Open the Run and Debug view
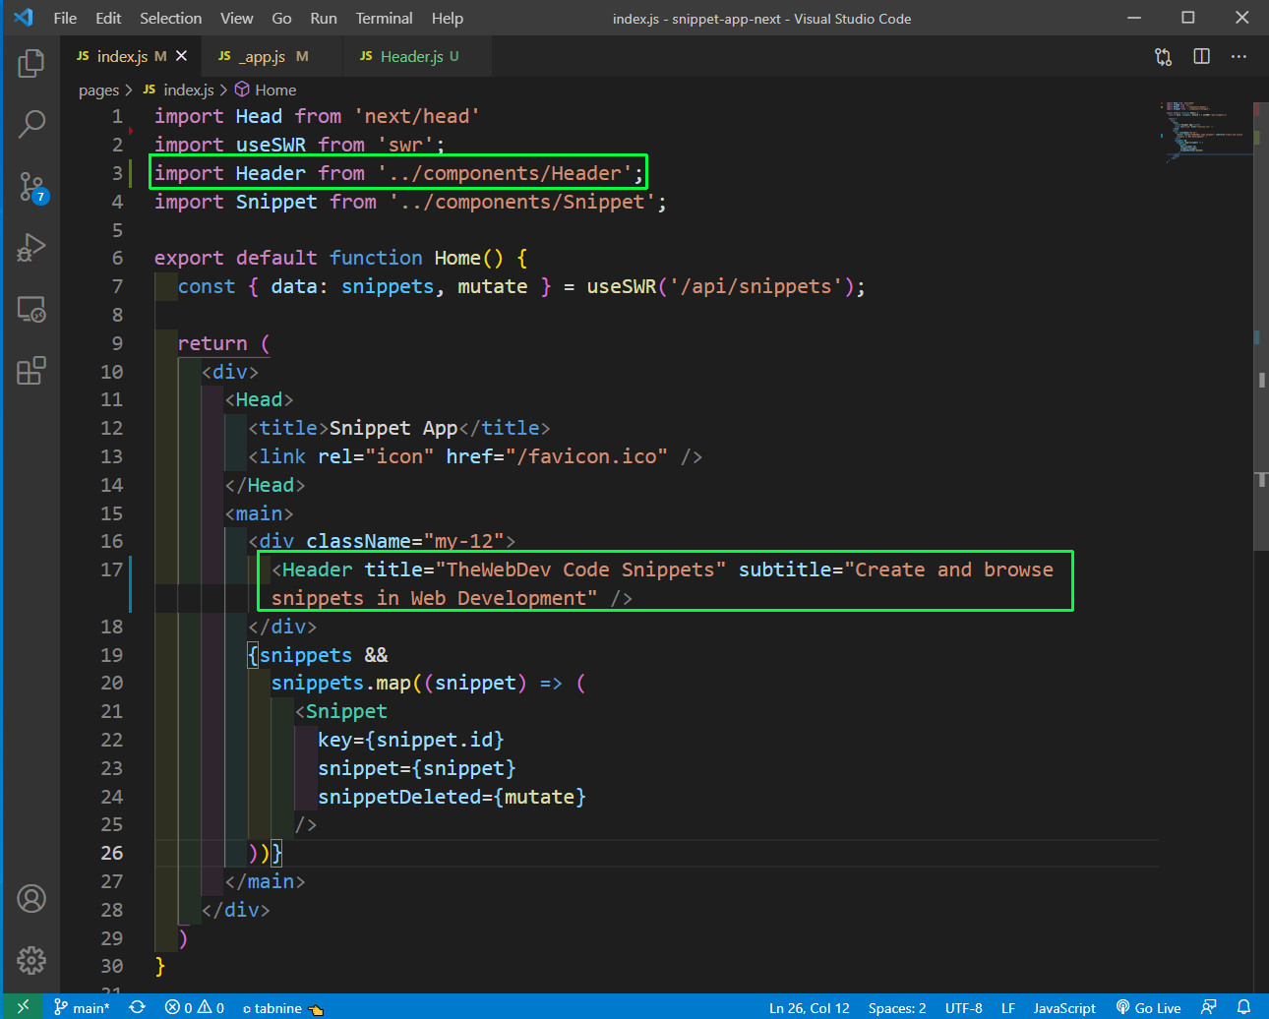Viewport: 1269px width, 1019px height. (31, 247)
